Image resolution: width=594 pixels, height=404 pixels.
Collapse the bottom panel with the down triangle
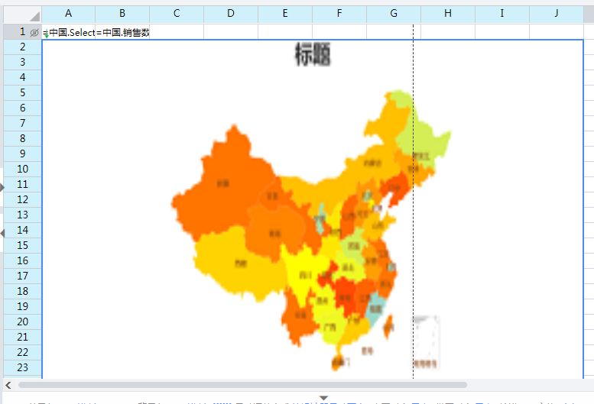point(324,398)
